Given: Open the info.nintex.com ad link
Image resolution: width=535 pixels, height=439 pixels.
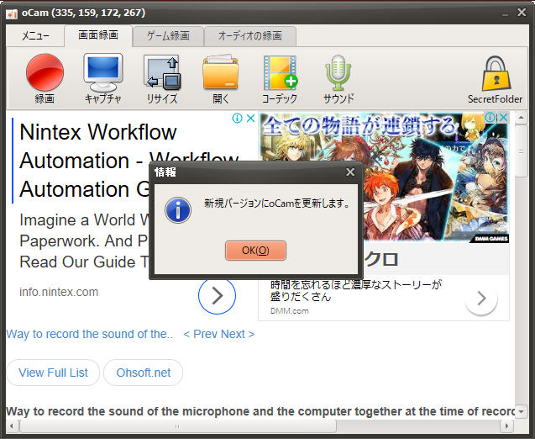Looking at the screenshot, I should (59, 292).
